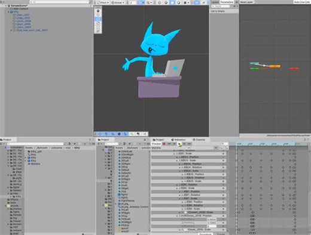Click the current frame number field

click(224, 144)
